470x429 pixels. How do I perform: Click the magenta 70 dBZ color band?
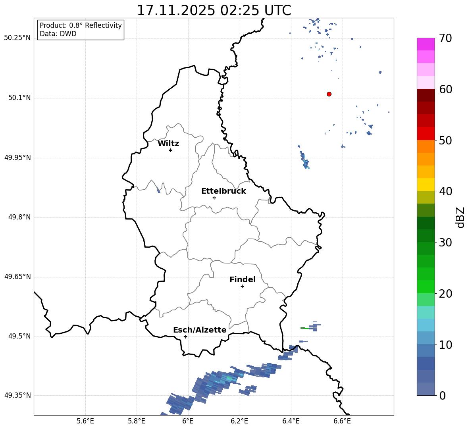coord(426,44)
